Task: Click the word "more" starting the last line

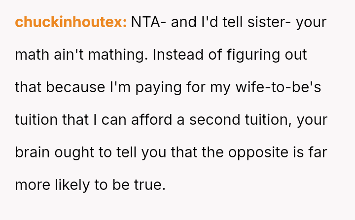Action: [x=32, y=185]
